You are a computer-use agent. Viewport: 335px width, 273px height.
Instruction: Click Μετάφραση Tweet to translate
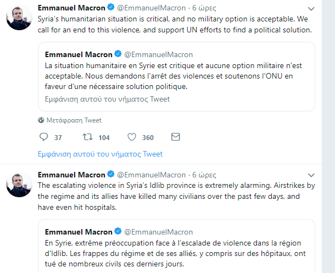click(x=74, y=120)
